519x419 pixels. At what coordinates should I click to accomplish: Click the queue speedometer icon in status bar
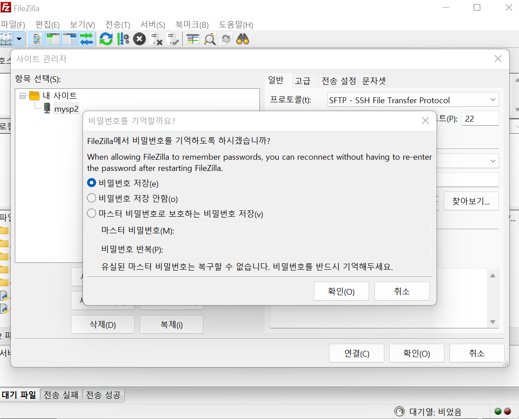400,411
